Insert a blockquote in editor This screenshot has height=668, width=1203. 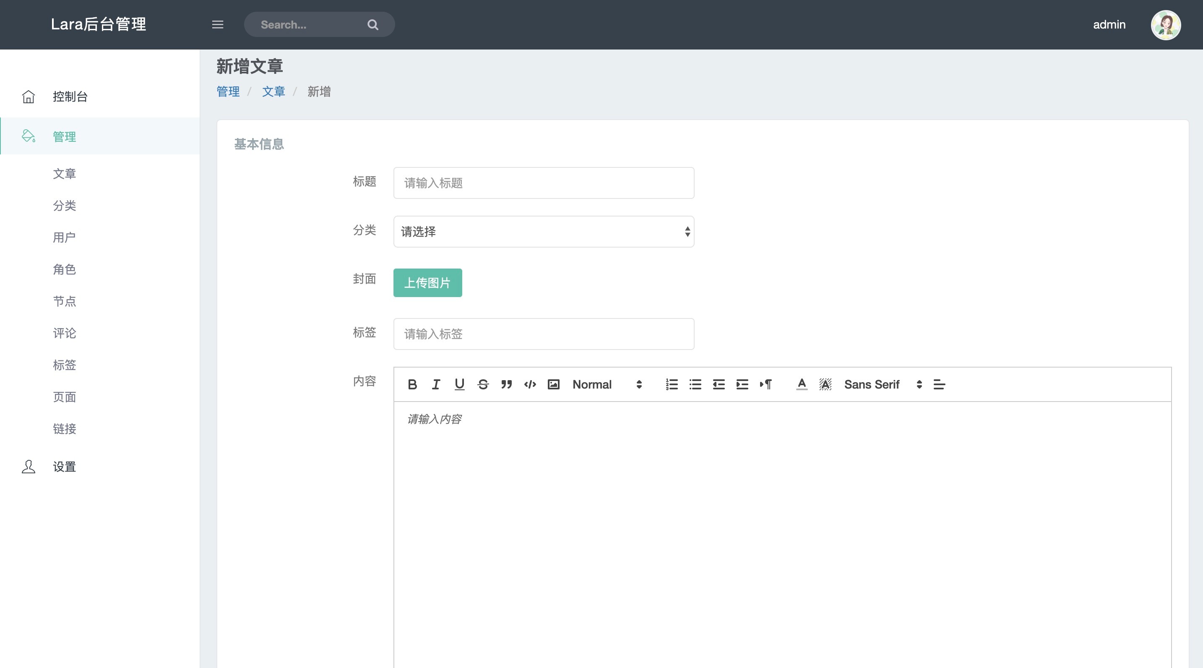point(506,384)
